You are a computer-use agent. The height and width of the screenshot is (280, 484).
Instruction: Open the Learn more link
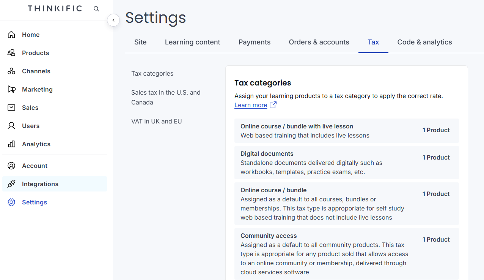251,105
